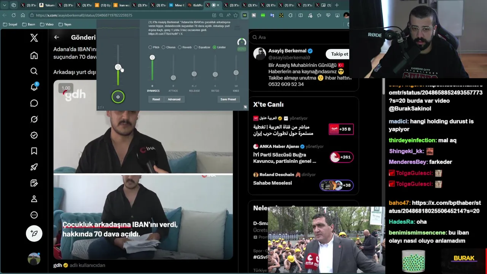This screenshot has height=274, width=487.
Task: Switch to the Iran wa browser tab
Action: tap(122, 5)
